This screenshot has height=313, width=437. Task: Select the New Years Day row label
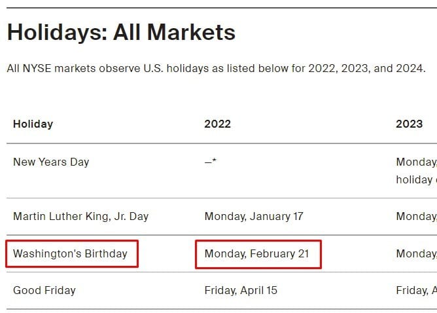tap(51, 162)
